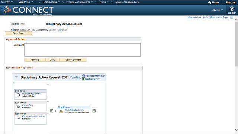Click the CONNECT logo emblem
238x134 pixels.
click(x=6, y=10)
